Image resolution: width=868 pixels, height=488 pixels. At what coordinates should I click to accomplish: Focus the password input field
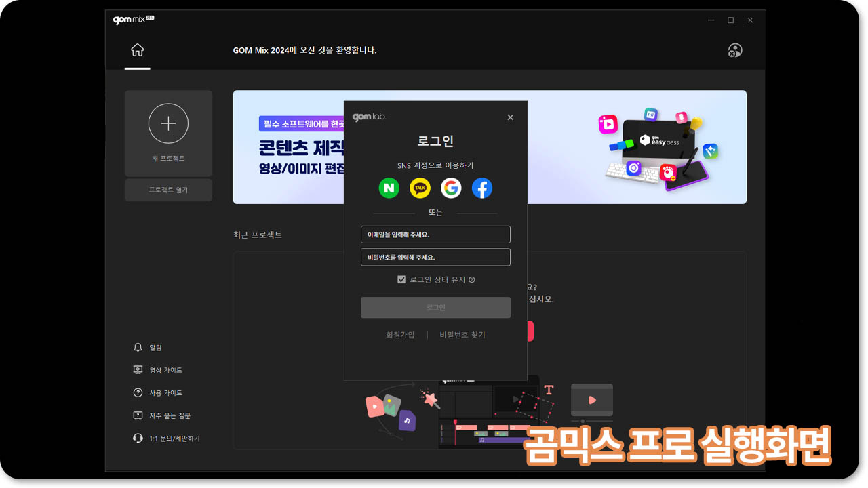pyautogui.click(x=435, y=258)
